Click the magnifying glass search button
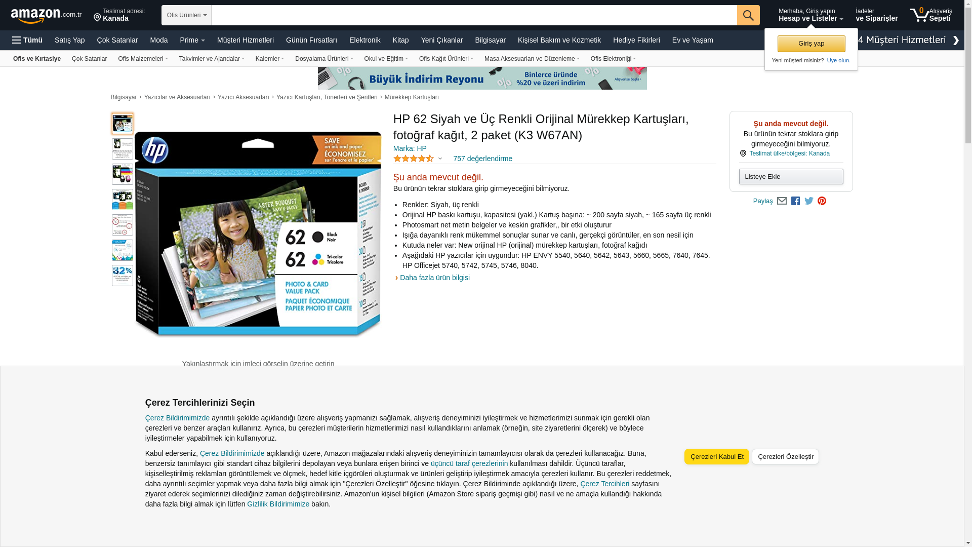Screen dimensions: 972x547 pos(748,15)
